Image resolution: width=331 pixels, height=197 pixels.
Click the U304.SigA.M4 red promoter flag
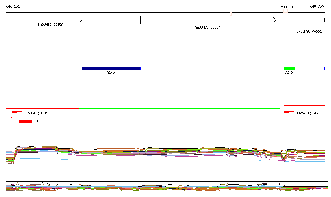[17, 112]
